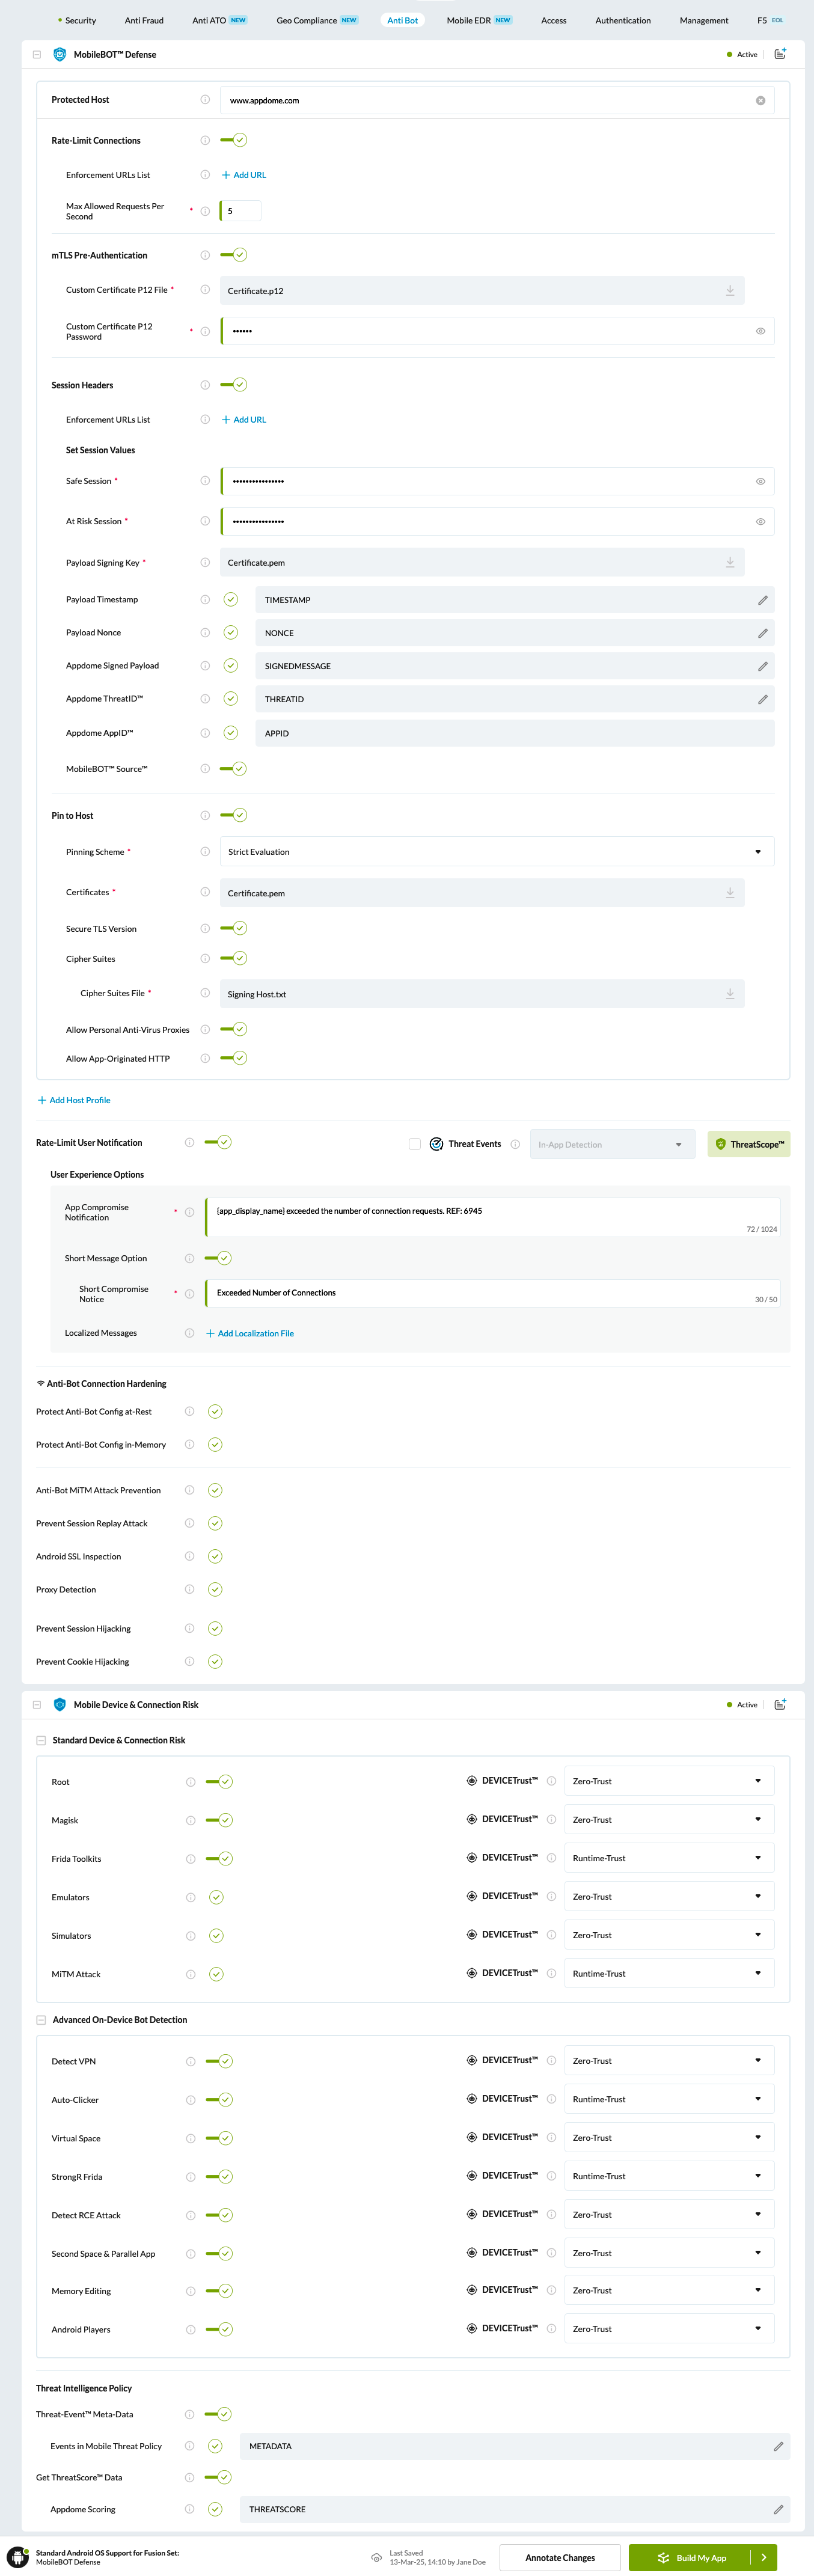Clear the Protected Host field with X icon
The image size is (814, 2576).
[x=760, y=101]
